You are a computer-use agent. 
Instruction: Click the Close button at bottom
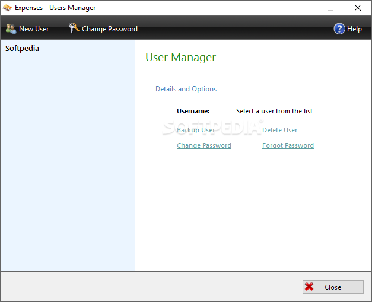pos(333,287)
